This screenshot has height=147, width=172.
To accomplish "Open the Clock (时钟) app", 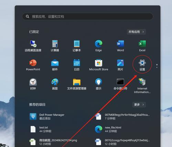I will [33, 84].
